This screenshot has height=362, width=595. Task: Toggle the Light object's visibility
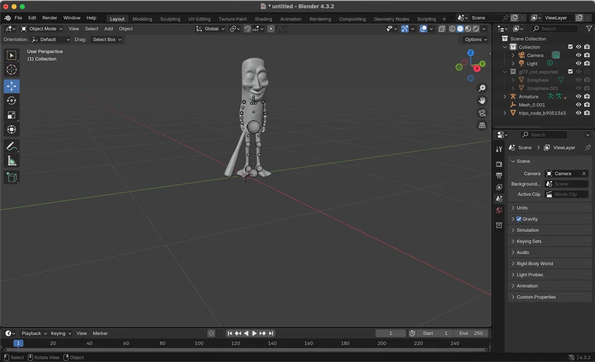click(578, 63)
